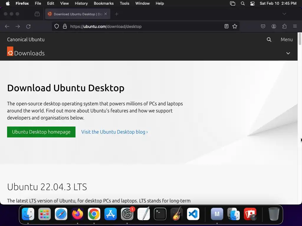
Task: Open Launchpad from the Dock
Action: click(x=45, y=214)
